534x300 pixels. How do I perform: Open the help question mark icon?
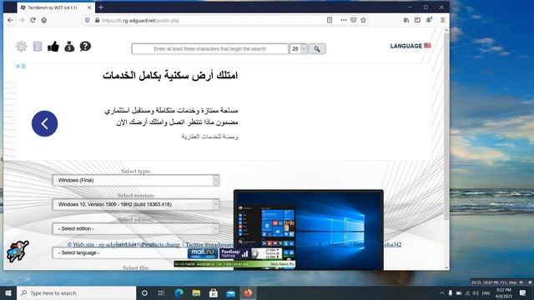85,47
